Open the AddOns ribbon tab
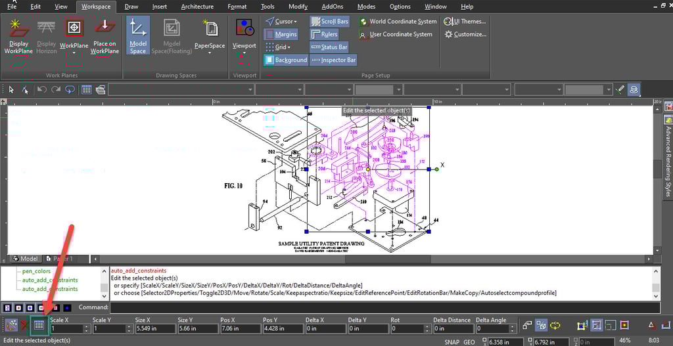Screen dimensions: 673x346 pyautogui.click(x=332, y=7)
